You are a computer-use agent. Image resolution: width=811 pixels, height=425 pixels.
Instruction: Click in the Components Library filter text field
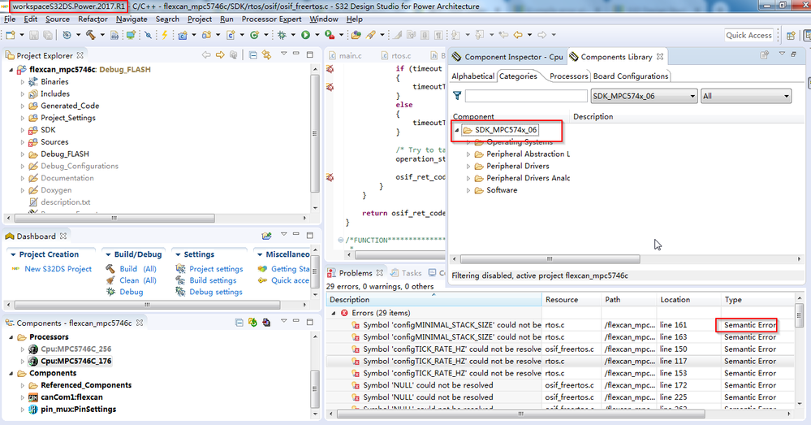click(x=526, y=96)
